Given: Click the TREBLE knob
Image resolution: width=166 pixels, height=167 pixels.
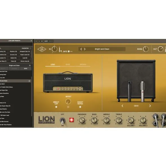Looking at the screenshot, I should [x=119, y=120].
